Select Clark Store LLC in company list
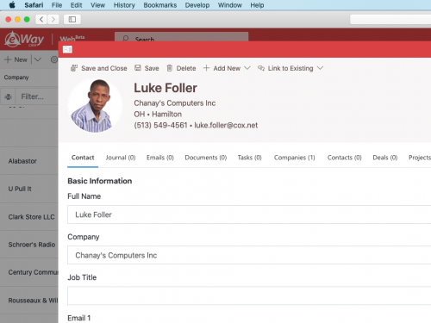The image size is (431, 323). pos(31,217)
